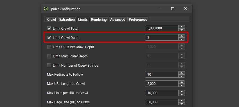239x107 pixels.
Task: Open the Rendering tab
Action: pos(99,20)
